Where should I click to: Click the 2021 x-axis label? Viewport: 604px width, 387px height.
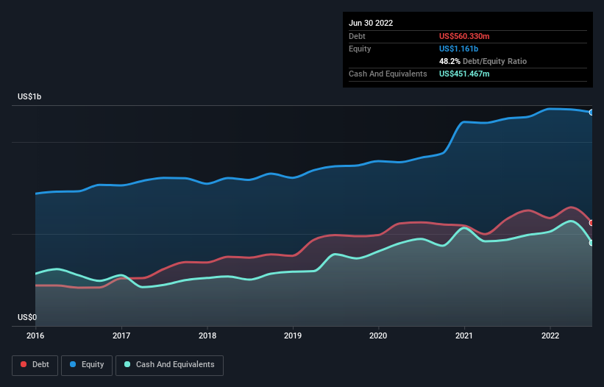(x=464, y=335)
